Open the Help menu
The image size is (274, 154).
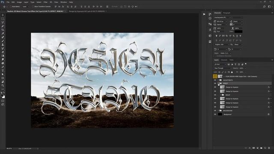click(71, 2)
